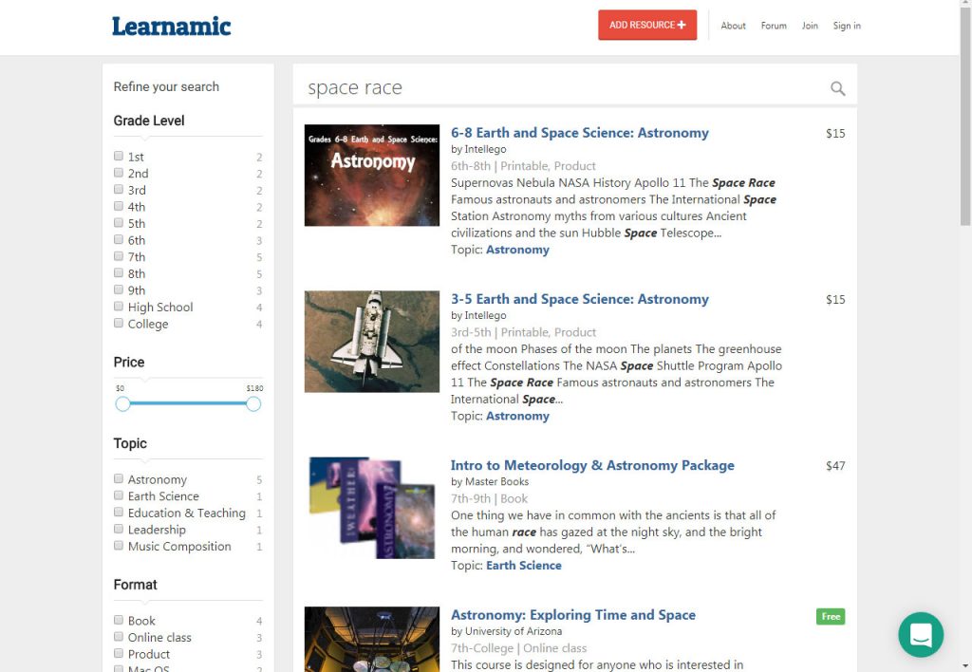Click the Space Shuttle resource thumbnail
972x672 pixels.
click(371, 341)
